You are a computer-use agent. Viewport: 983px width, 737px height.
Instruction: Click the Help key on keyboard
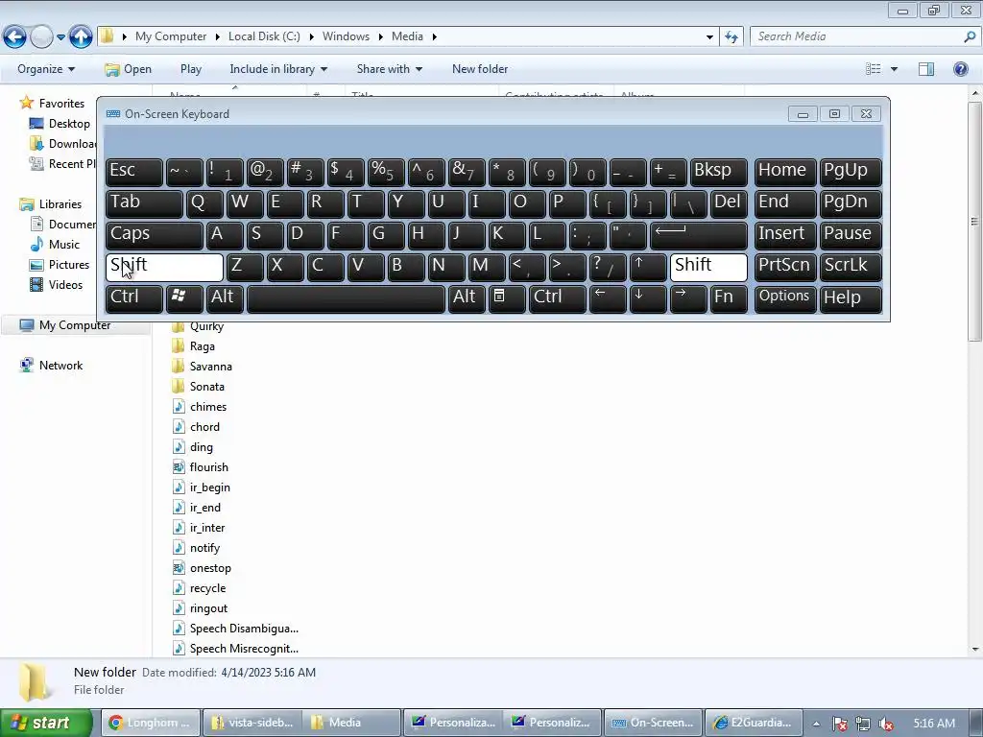click(851, 298)
